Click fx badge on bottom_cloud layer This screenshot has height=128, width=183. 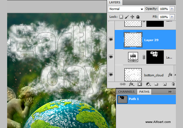point(170,75)
